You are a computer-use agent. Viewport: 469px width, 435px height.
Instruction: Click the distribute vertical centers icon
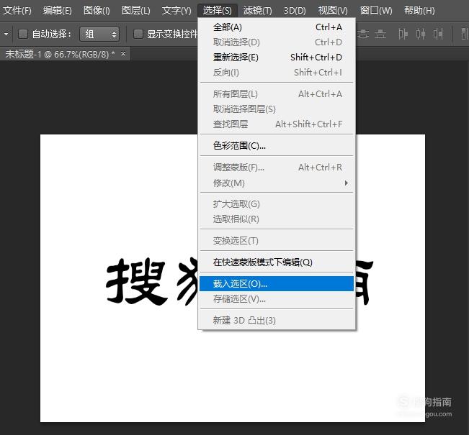tap(363, 34)
